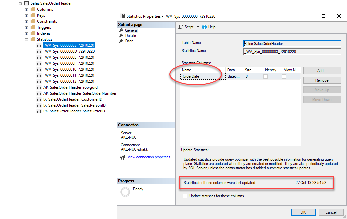
Task: Select the _WA_Sys_00000003 statistics histogram icon
Action: click(39, 45)
